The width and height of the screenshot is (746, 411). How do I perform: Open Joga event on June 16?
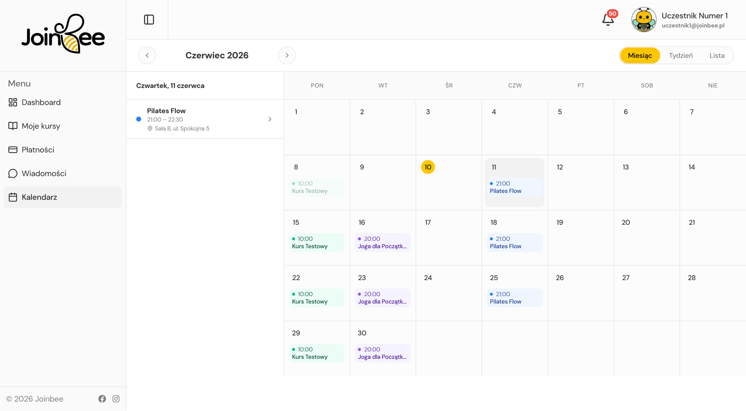[383, 243]
